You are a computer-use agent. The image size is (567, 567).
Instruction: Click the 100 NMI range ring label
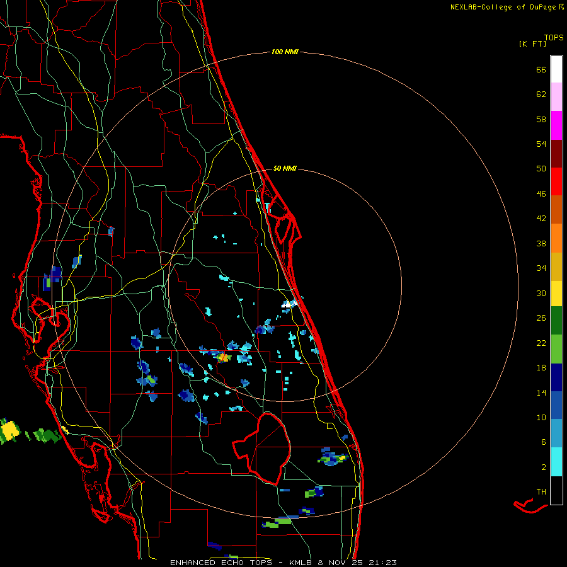tap(285, 52)
